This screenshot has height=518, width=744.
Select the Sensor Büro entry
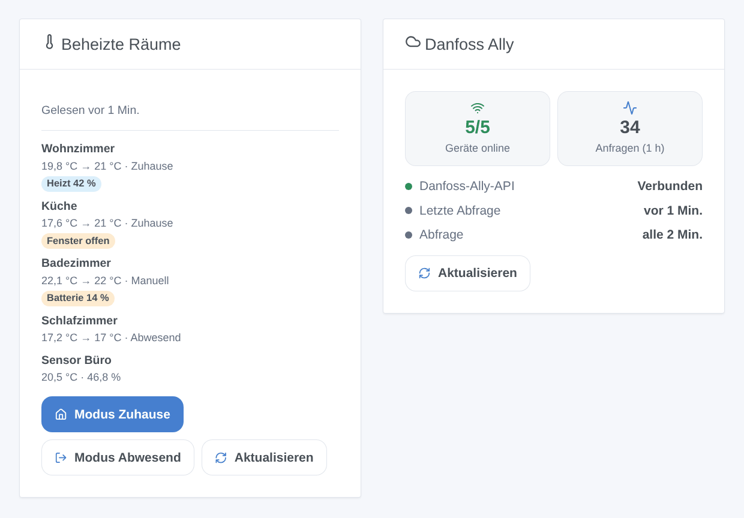point(76,360)
